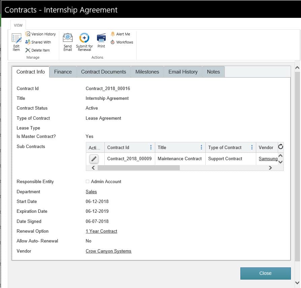Move sub contracts grid to the right

270,168
